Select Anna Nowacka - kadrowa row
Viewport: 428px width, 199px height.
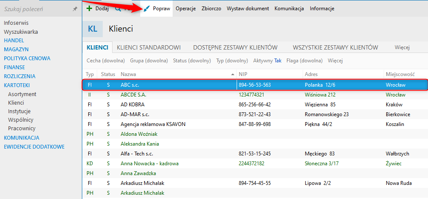255,164
